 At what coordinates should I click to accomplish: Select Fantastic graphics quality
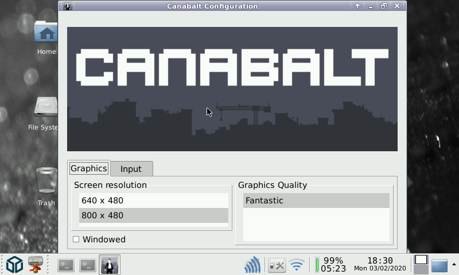tap(316, 201)
